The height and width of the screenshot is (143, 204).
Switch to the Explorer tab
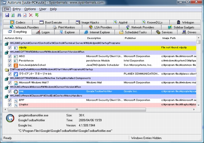coord(67,32)
